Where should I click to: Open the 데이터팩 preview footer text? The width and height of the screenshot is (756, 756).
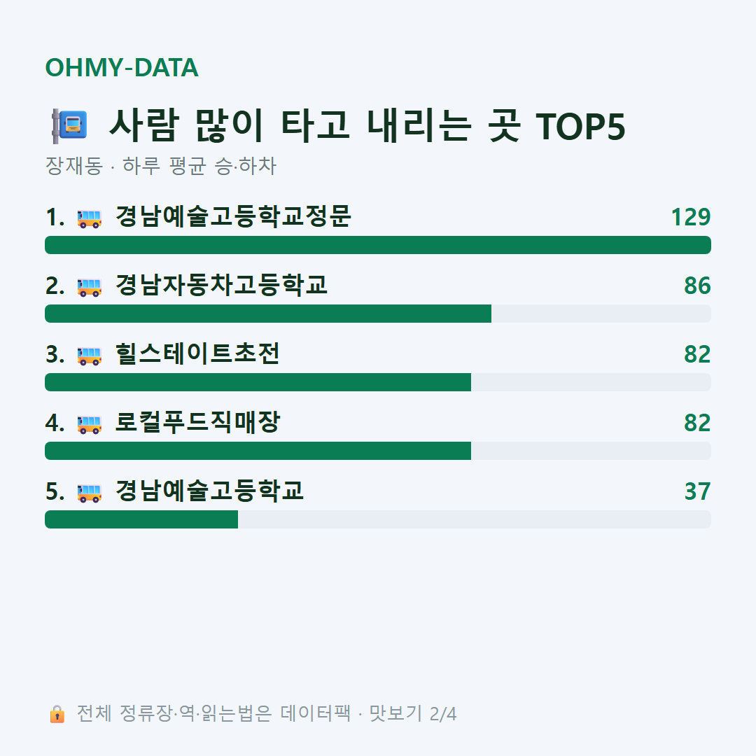pyautogui.click(x=267, y=713)
